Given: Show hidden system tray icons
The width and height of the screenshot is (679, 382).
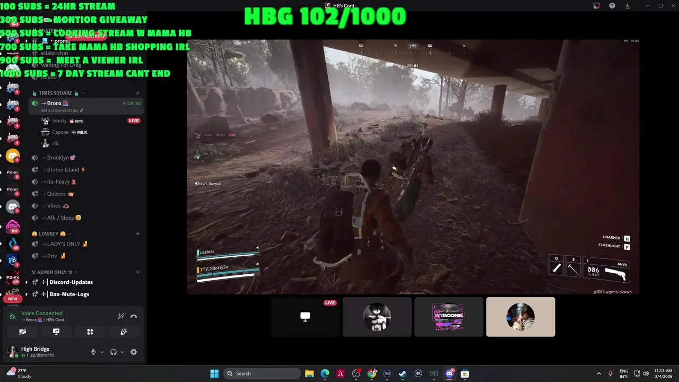Looking at the screenshot, I should [x=599, y=374].
